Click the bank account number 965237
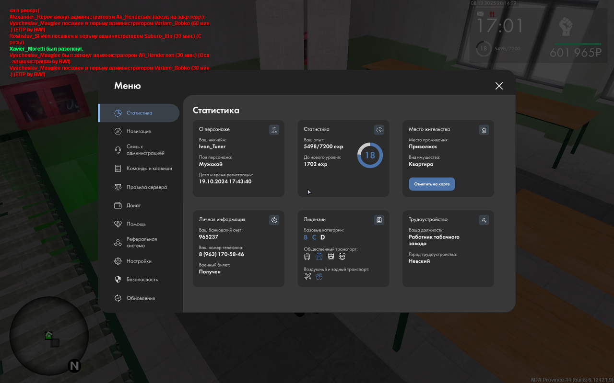The height and width of the screenshot is (383, 614). (x=209, y=237)
